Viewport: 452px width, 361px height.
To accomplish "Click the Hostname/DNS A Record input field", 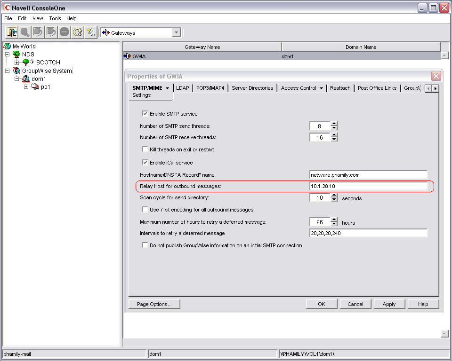I will (x=368, y=175).
